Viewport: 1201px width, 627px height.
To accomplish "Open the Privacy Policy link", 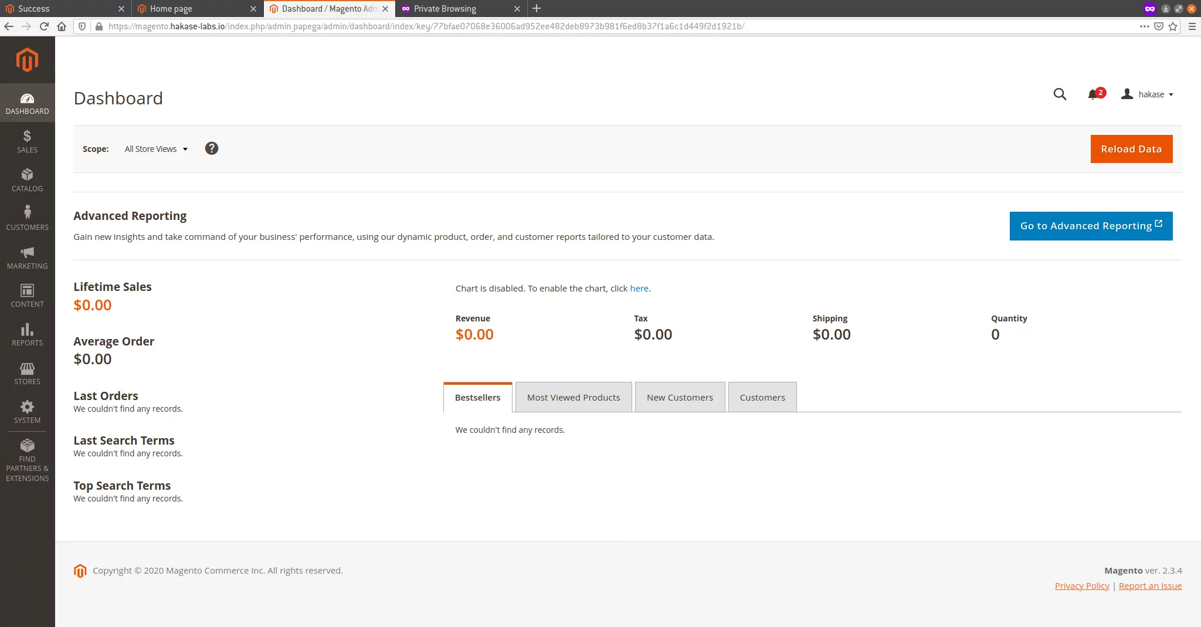I will pyautogui.click(x=1082, y=586).
